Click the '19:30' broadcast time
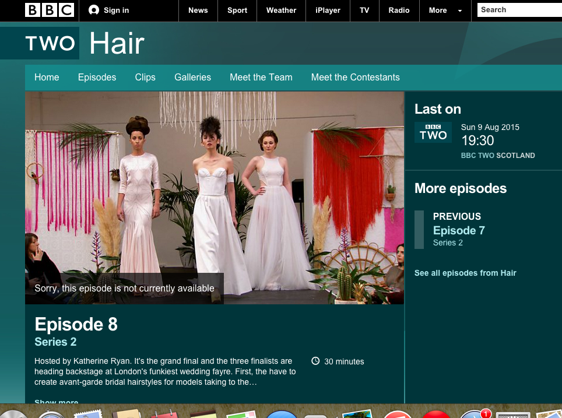The image size is (562, 418). (477, 140)
